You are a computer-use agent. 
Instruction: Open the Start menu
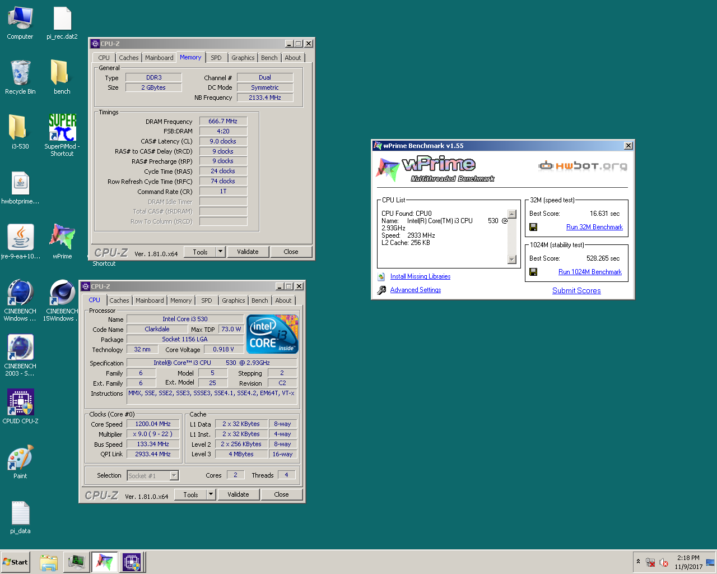pos(16,562)
